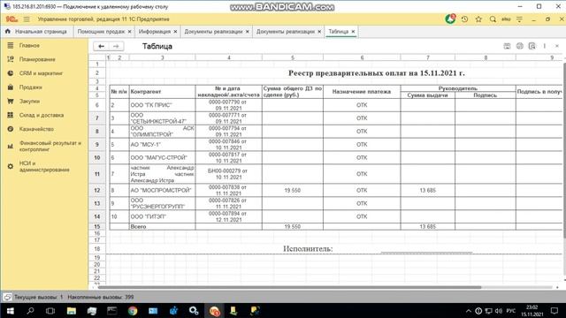The width and height of the screenshot is (566, 318).
Task: Open File Explorer from the taskbar
Action: pyautogui.click(x=71, y=311)
